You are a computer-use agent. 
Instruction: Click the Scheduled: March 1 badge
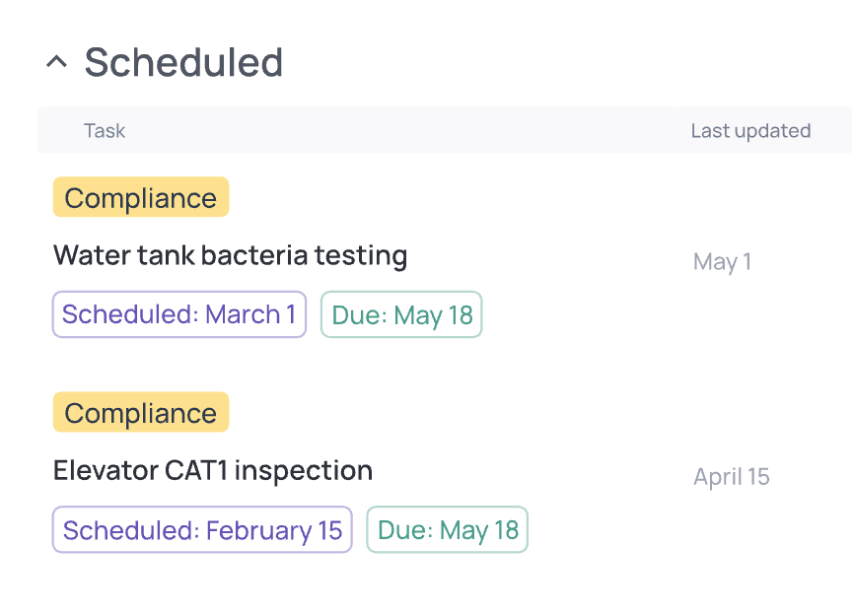pyautogui.click(x=178, y=314)
